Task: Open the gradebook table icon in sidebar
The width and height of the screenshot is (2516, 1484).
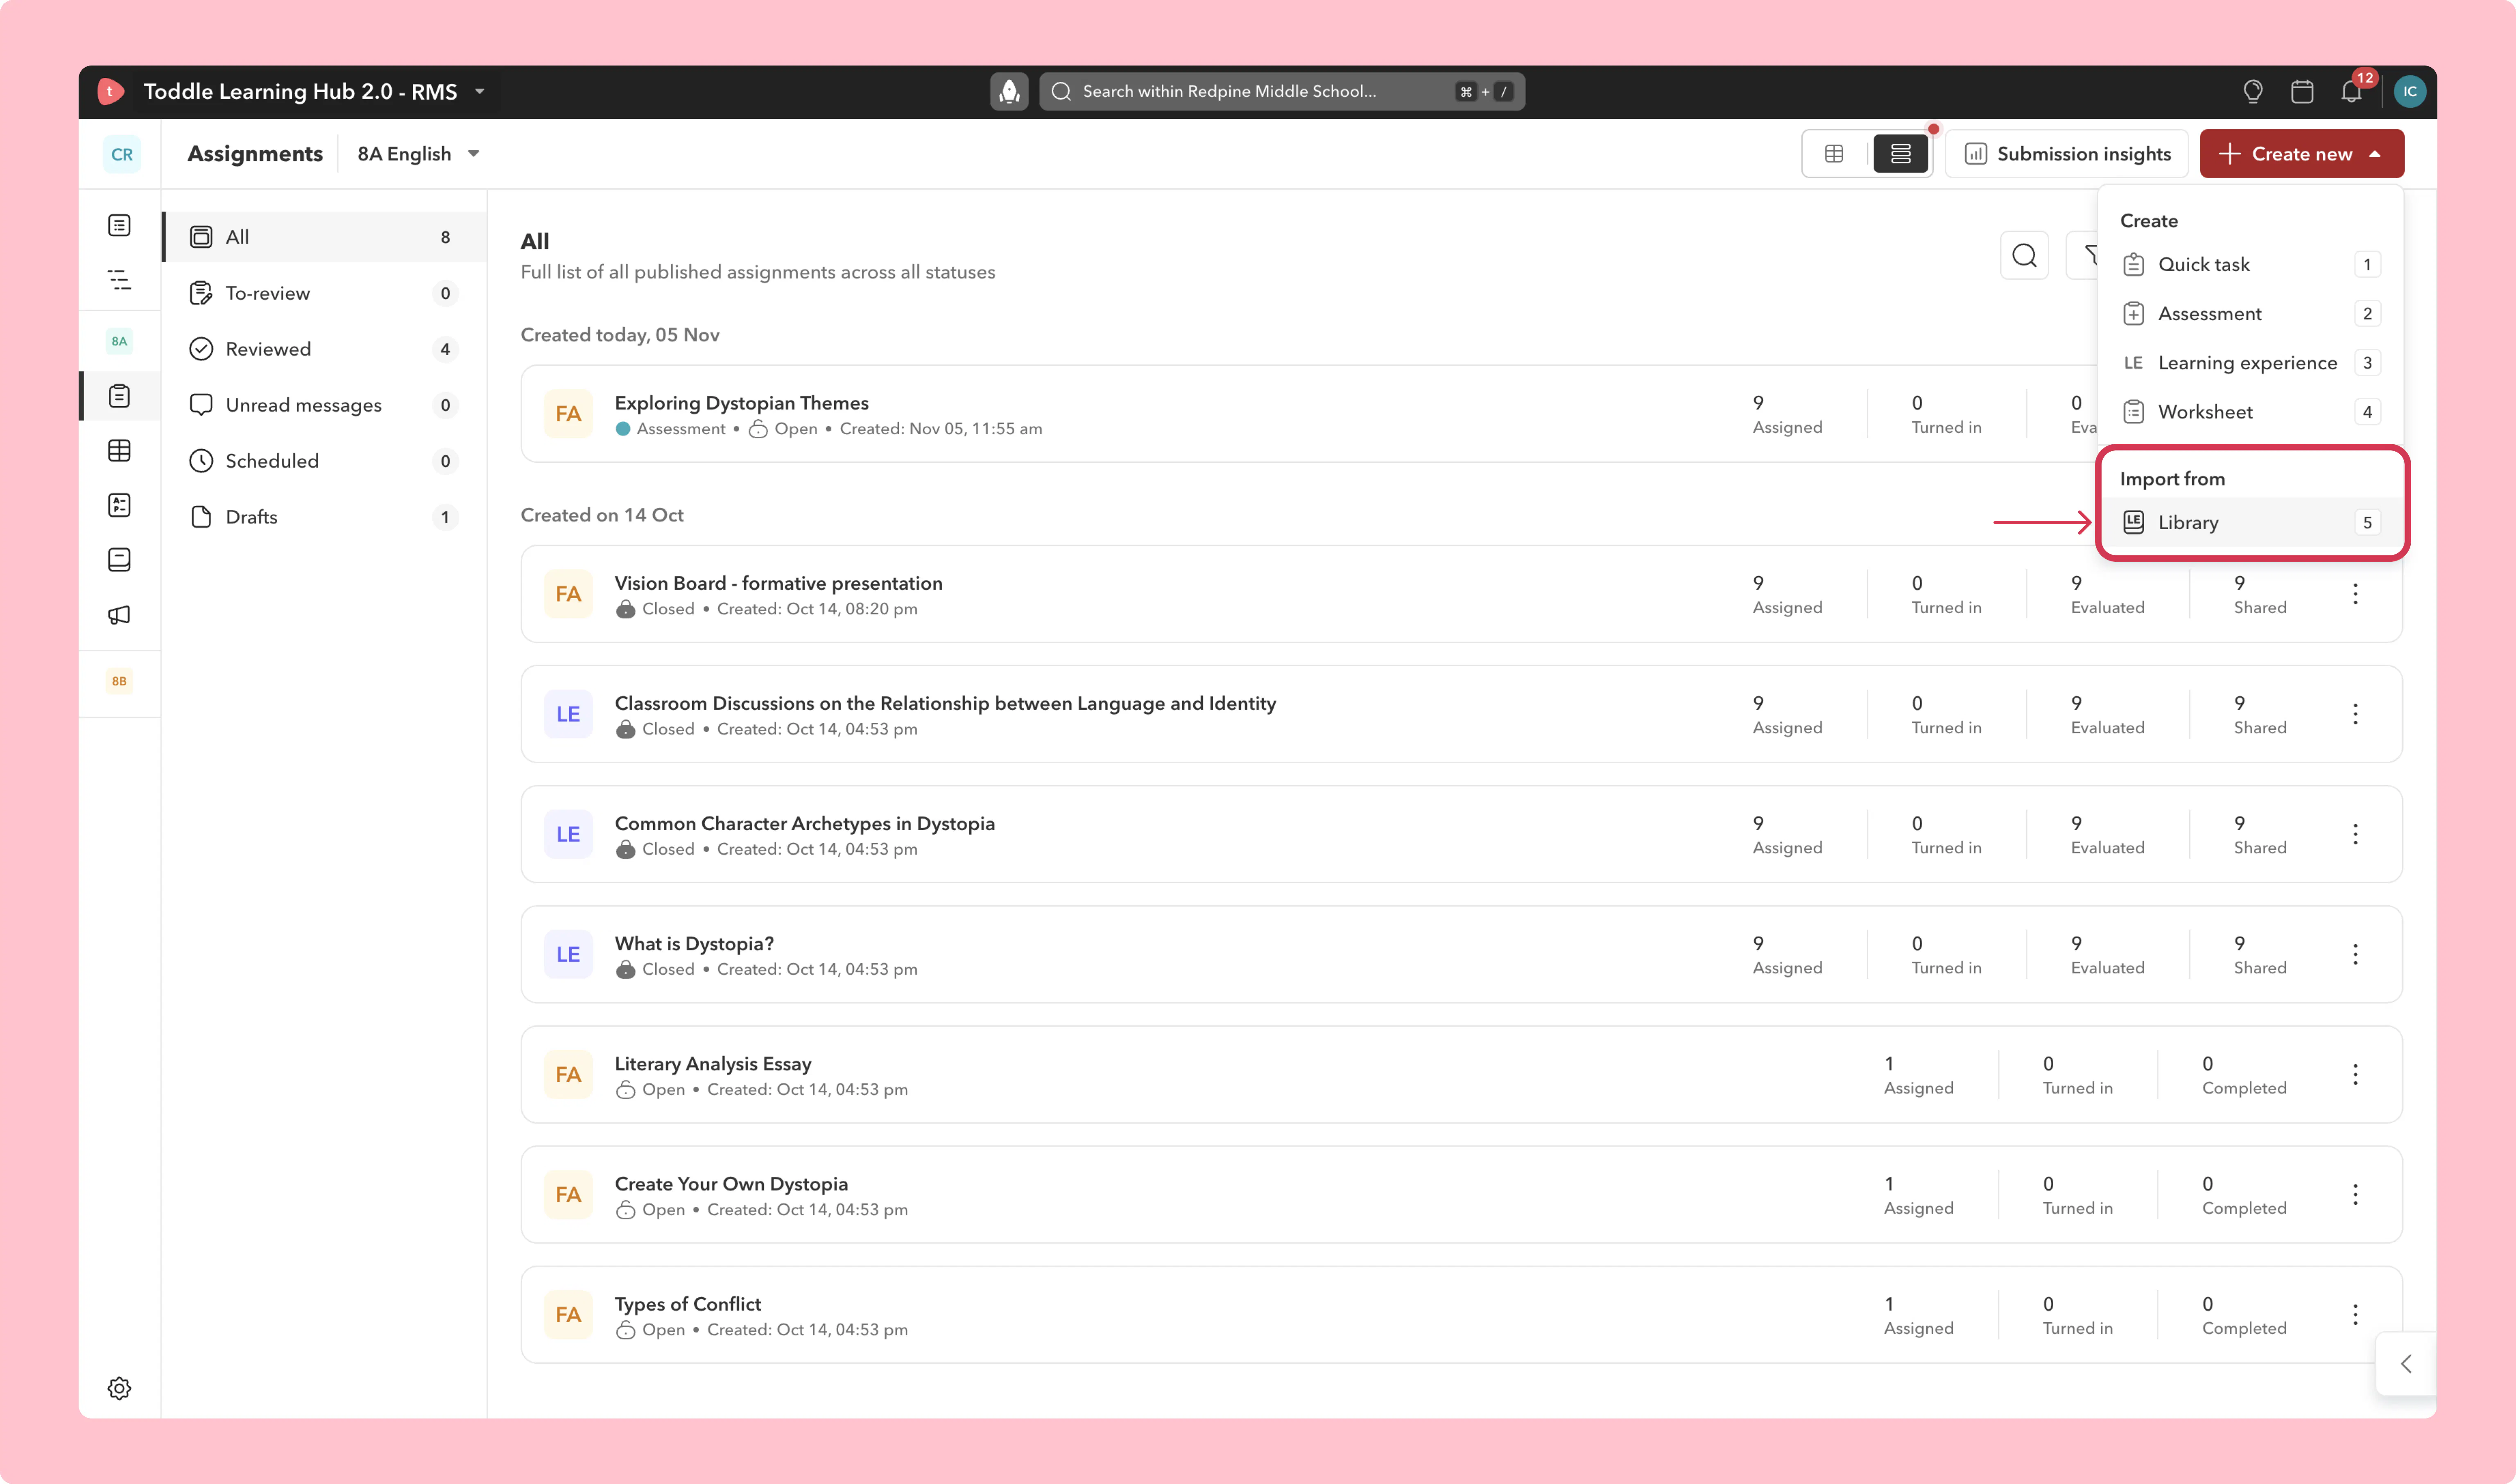Action: (x=119, y=451)
